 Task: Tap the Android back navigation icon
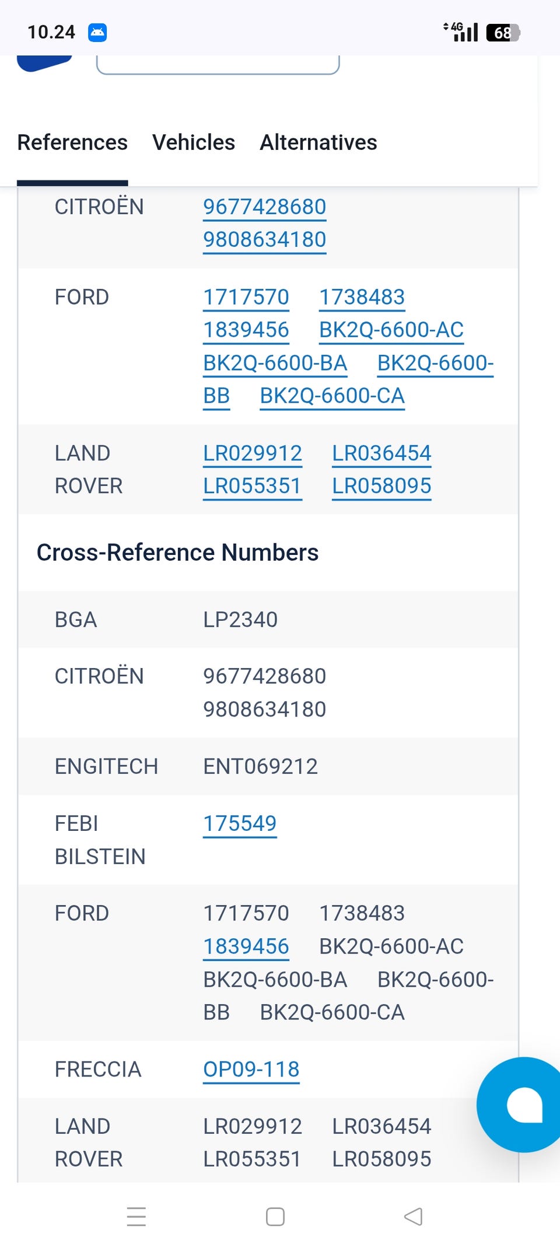413,1217
